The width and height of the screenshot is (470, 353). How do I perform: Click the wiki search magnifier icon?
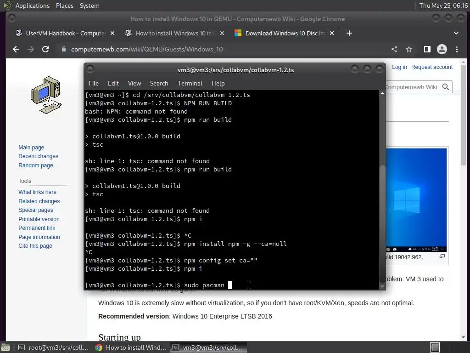coord(446,87)
